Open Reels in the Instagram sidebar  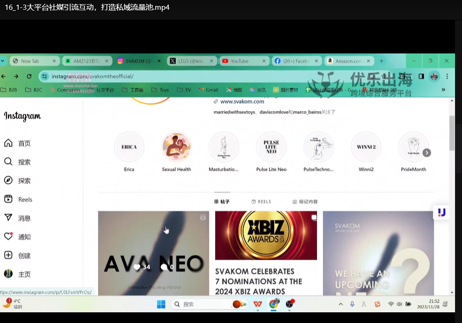tap(18, 199)
